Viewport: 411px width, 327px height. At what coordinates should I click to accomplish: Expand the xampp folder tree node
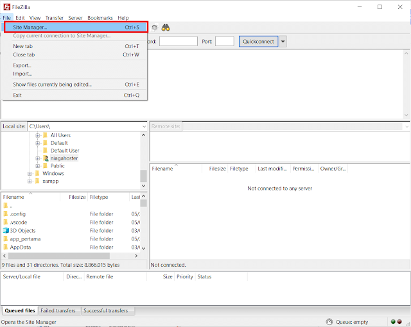[x=30, y=181]
